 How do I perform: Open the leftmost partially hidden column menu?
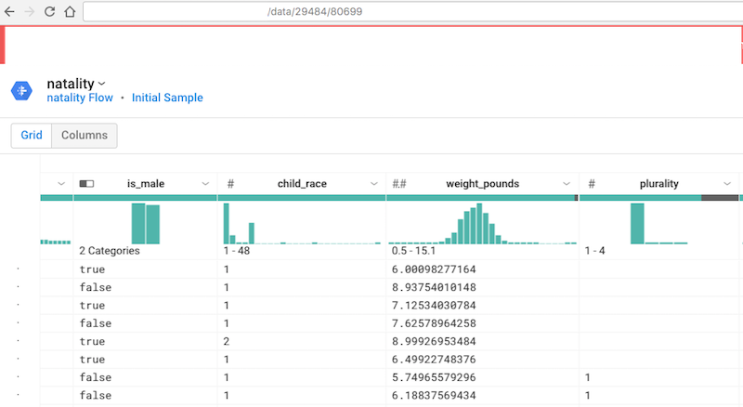(61, 184)
